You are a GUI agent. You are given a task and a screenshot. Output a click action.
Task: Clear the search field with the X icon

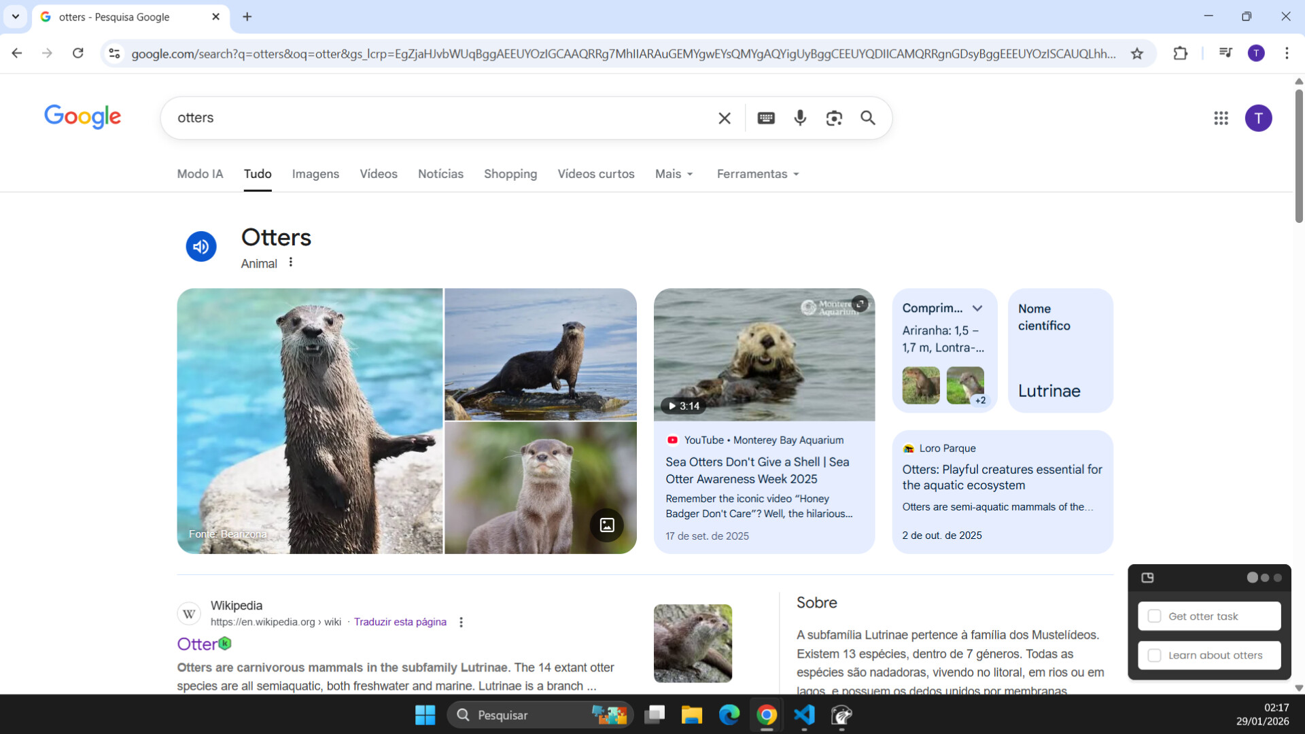pyautogui.click(x=724, y=118)
